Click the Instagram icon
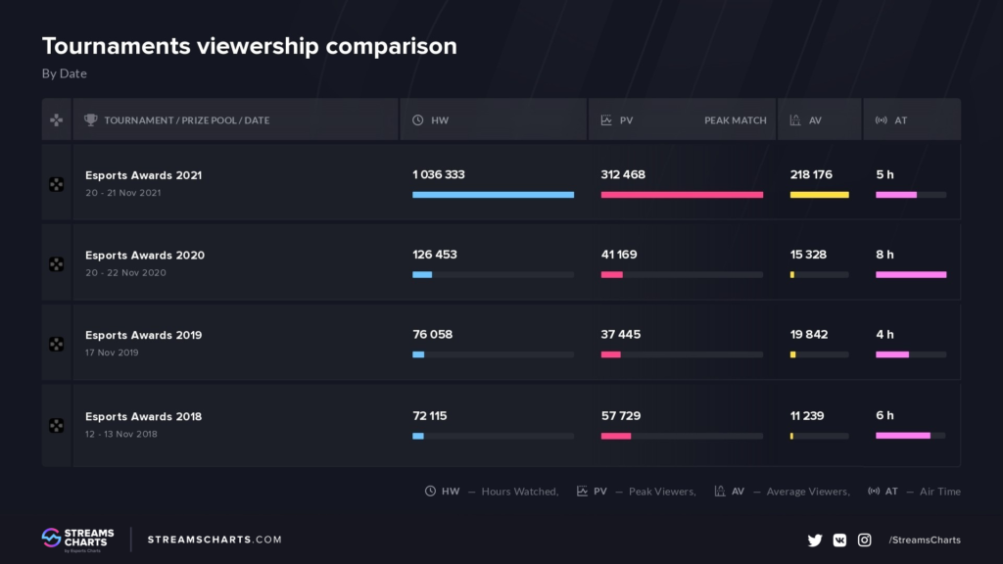1003x564 pixels. coord(865,540)
